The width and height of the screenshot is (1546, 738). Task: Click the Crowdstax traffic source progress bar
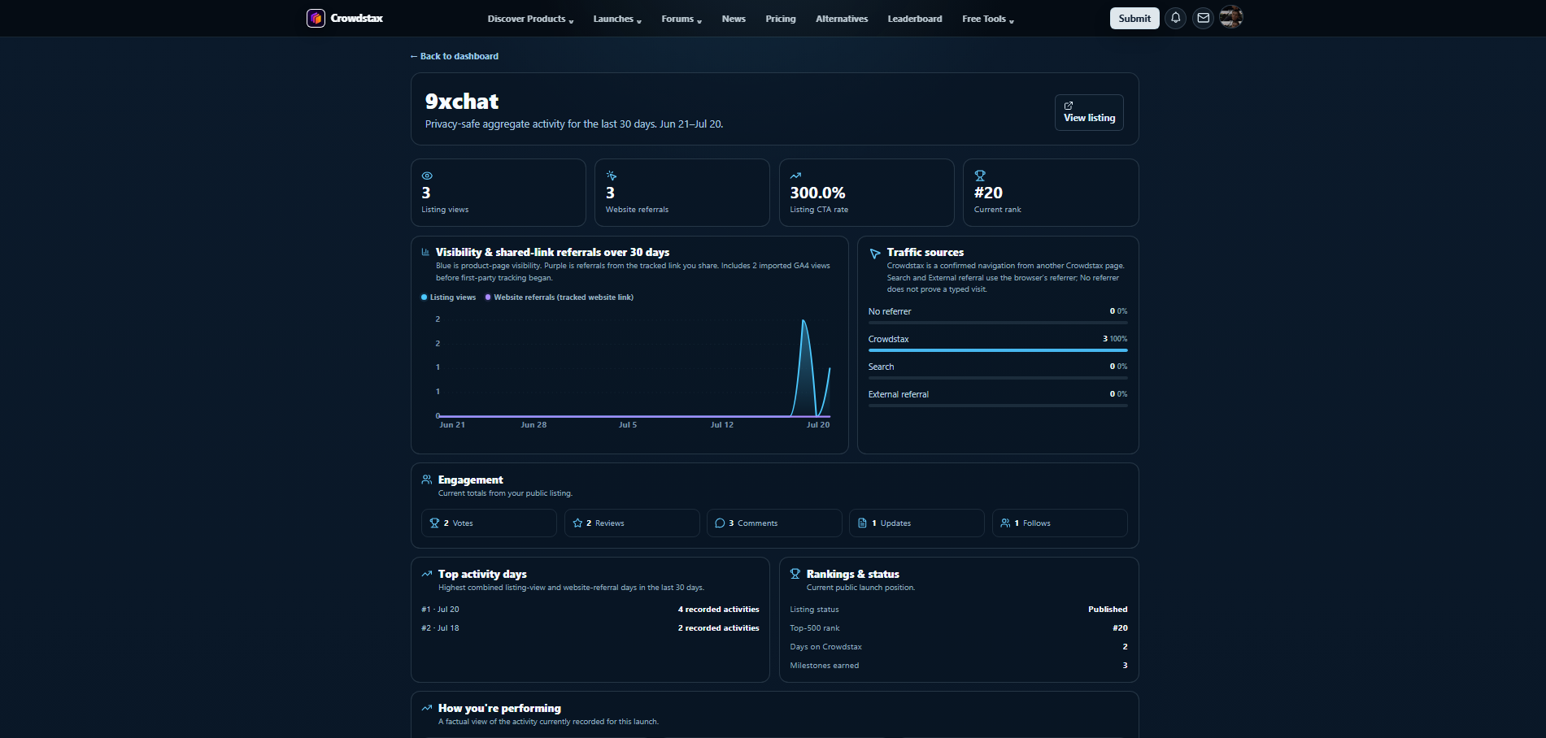coord(998,350)
